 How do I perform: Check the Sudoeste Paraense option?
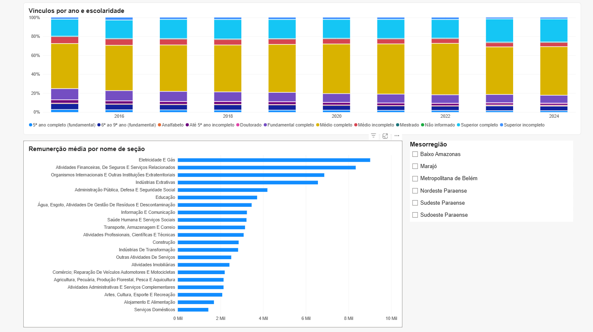415,215
